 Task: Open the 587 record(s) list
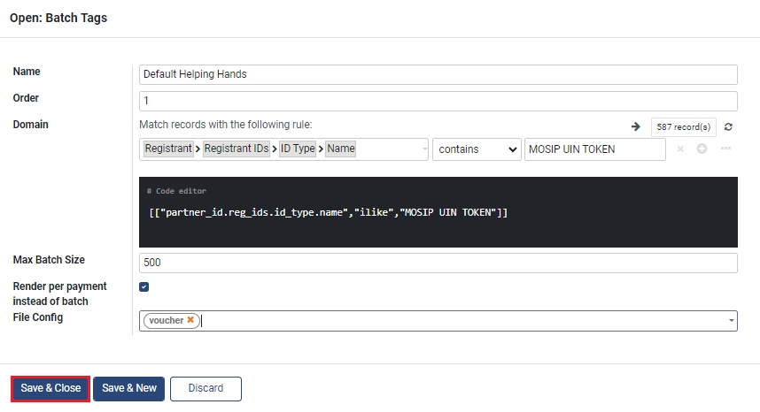pos(683,127)
